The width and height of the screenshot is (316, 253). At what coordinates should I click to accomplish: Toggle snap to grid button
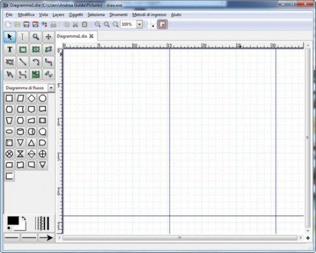coord(151,25)
